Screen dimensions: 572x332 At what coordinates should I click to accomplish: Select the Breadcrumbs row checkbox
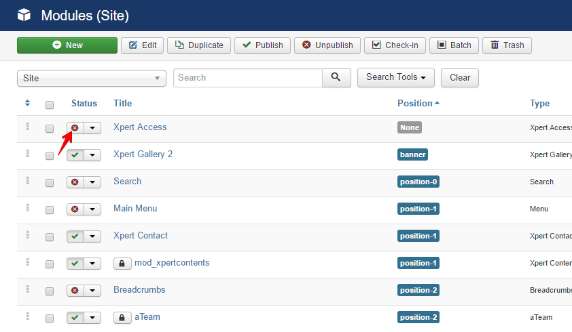pos(50,291)
